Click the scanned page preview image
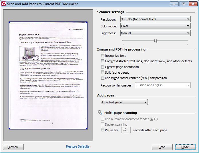 click(48, 75)
